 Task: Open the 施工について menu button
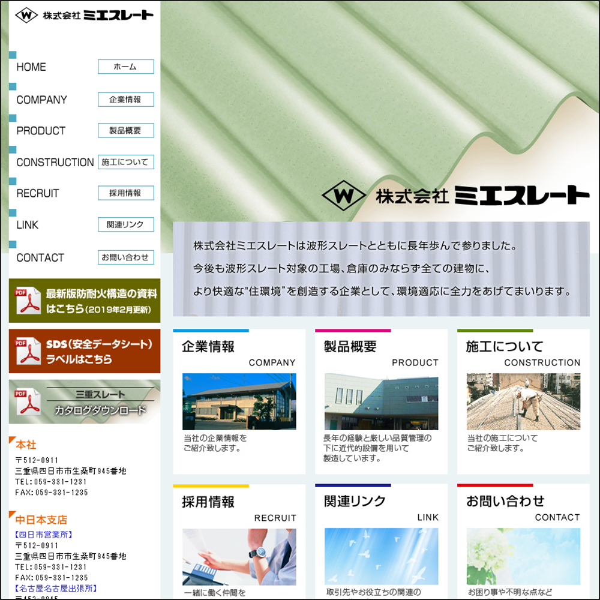point(125,162)
